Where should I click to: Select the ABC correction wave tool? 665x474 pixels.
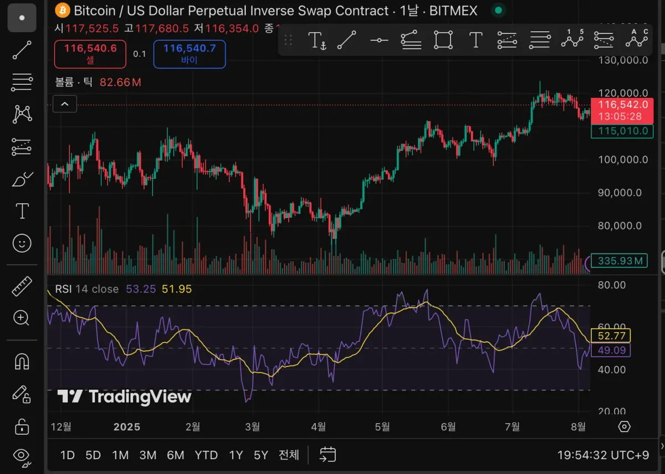point(637,39)
